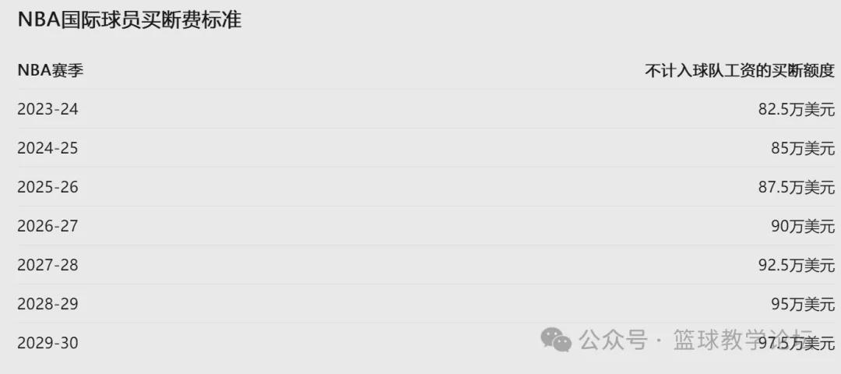Click the 87.5万美元 buyout value

click(x=797, y=187)
